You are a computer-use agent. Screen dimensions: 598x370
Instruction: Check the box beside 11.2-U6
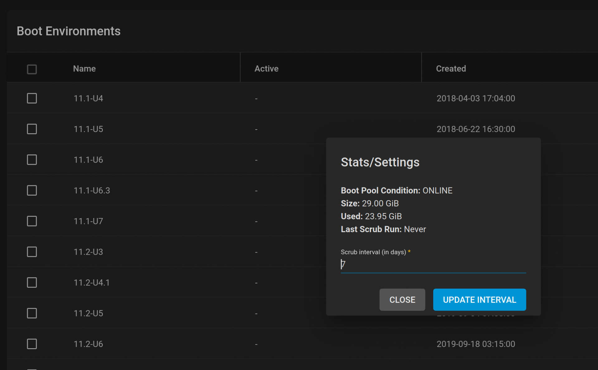tap(32, 344)
